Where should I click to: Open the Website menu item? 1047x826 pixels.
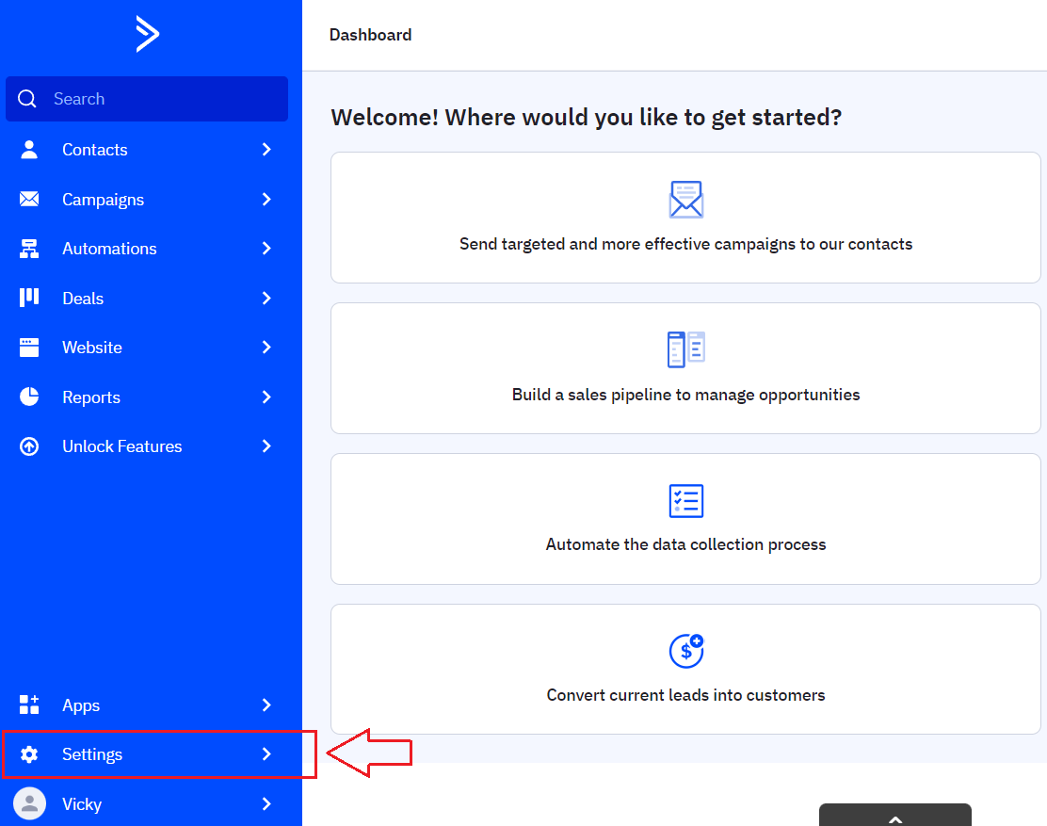147,348
